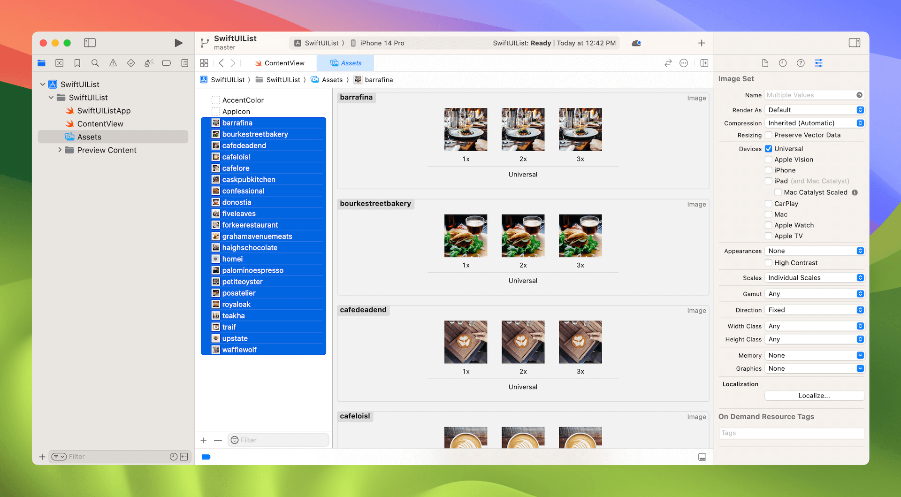The image size is (901, 497).
Task: Show the History inspector clock icon
Action: [x=783, y=63]
